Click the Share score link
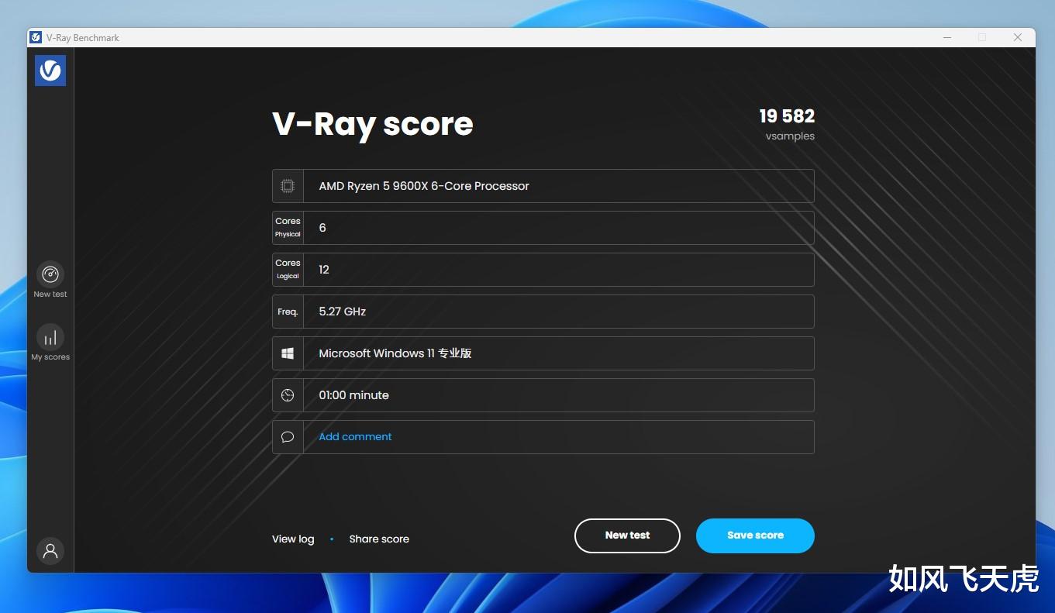1055x613 pixels. tap(379, 539)
